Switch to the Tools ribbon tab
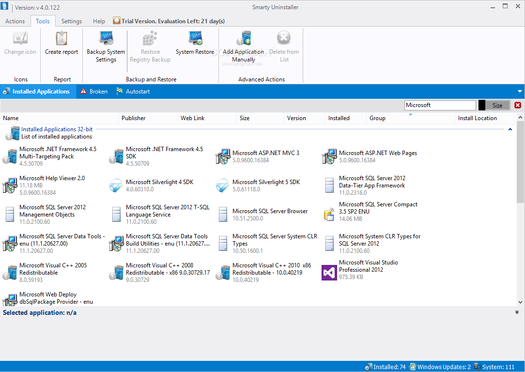 (43, 21)
